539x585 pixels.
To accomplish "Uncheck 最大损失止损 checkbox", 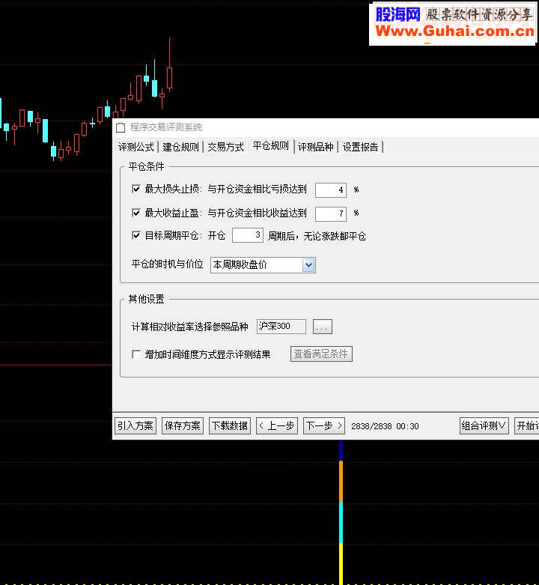I will click(136, 190).
